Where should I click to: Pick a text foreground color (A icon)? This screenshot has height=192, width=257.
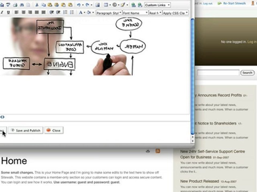coord(81,13)
